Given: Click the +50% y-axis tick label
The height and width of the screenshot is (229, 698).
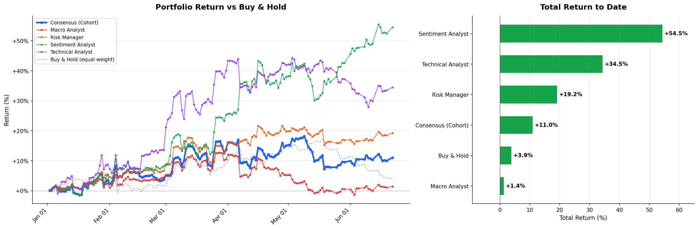Looking at the screenshot, I should pos(20,41).
